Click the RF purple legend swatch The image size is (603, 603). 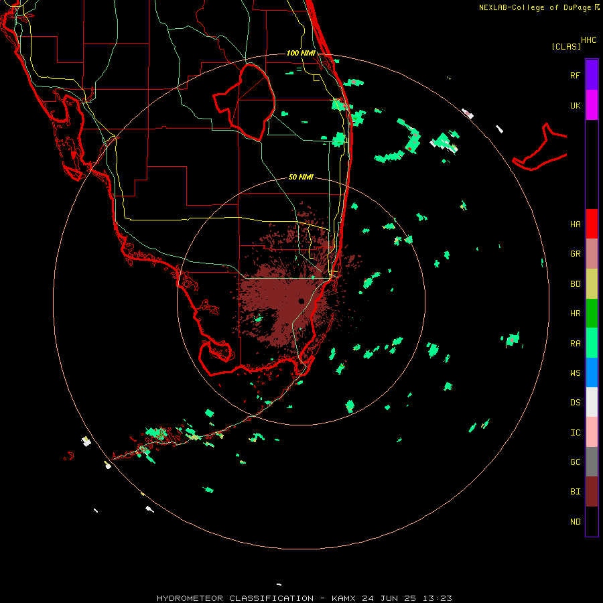coord(592,75)
